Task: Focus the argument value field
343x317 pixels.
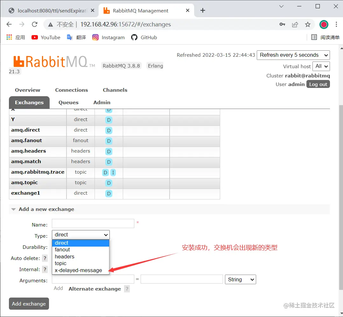Action: (182, 279)
